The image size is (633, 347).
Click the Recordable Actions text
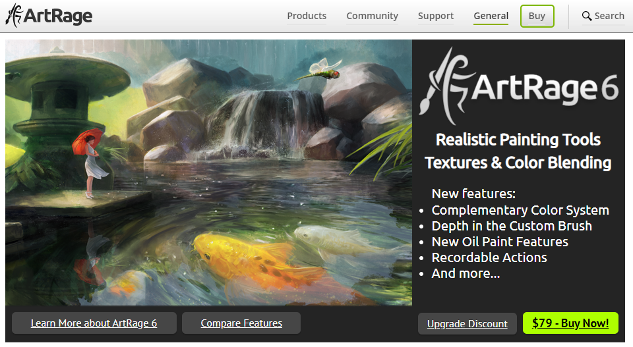click(489, 257)
